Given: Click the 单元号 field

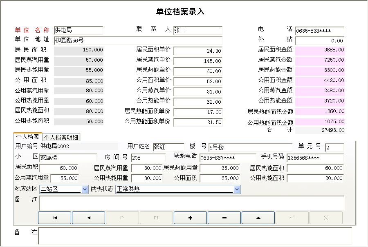Looking at the screenshot, I should point(334,147).
